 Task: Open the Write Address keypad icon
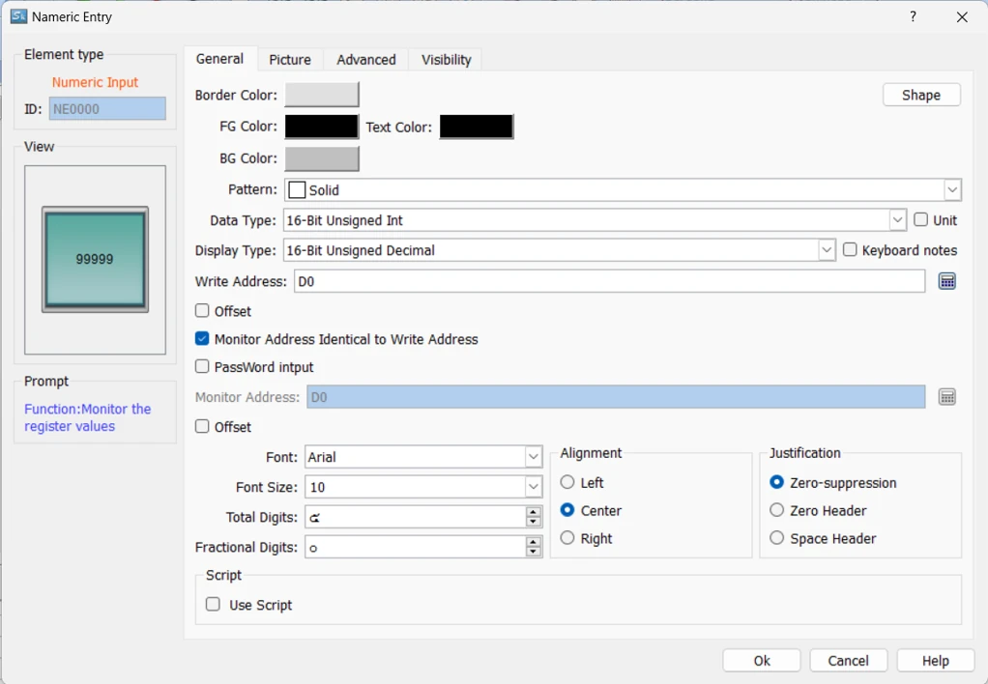click(x=947, y=281)
